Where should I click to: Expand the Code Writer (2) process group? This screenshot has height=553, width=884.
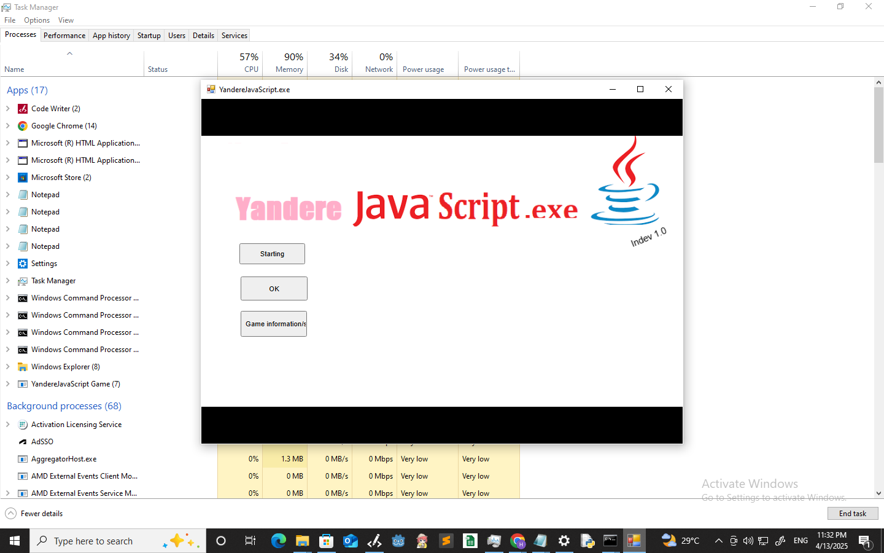pyautogui.click(x=7, y=109)
